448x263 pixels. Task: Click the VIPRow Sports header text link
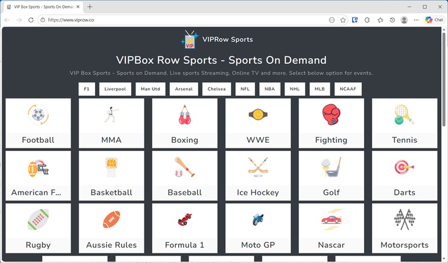tap(227, 39)
